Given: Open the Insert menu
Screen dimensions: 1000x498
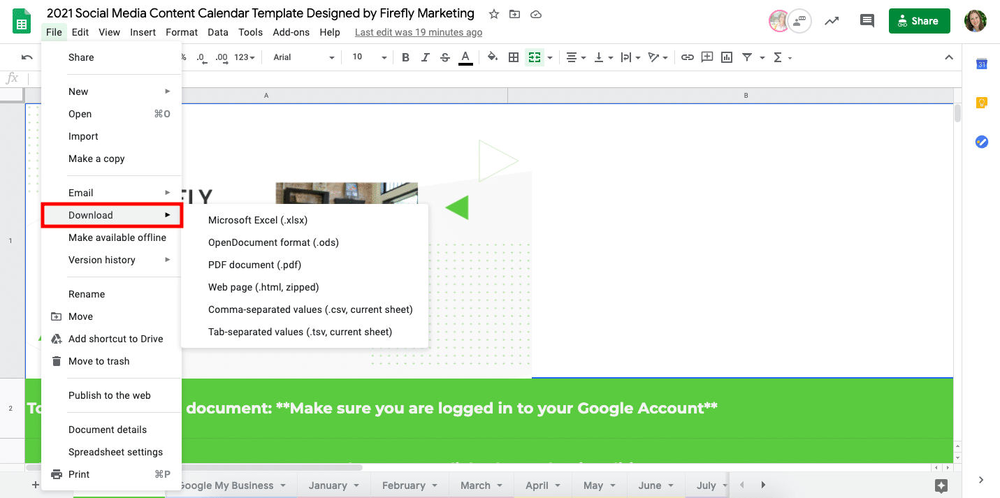Looking at the screenshot, I should pyautogui.click(x=143, y=32).
